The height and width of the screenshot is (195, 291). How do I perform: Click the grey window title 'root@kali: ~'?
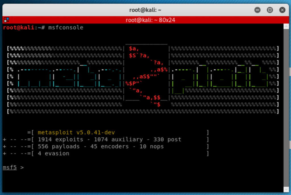tap(145, 10)
